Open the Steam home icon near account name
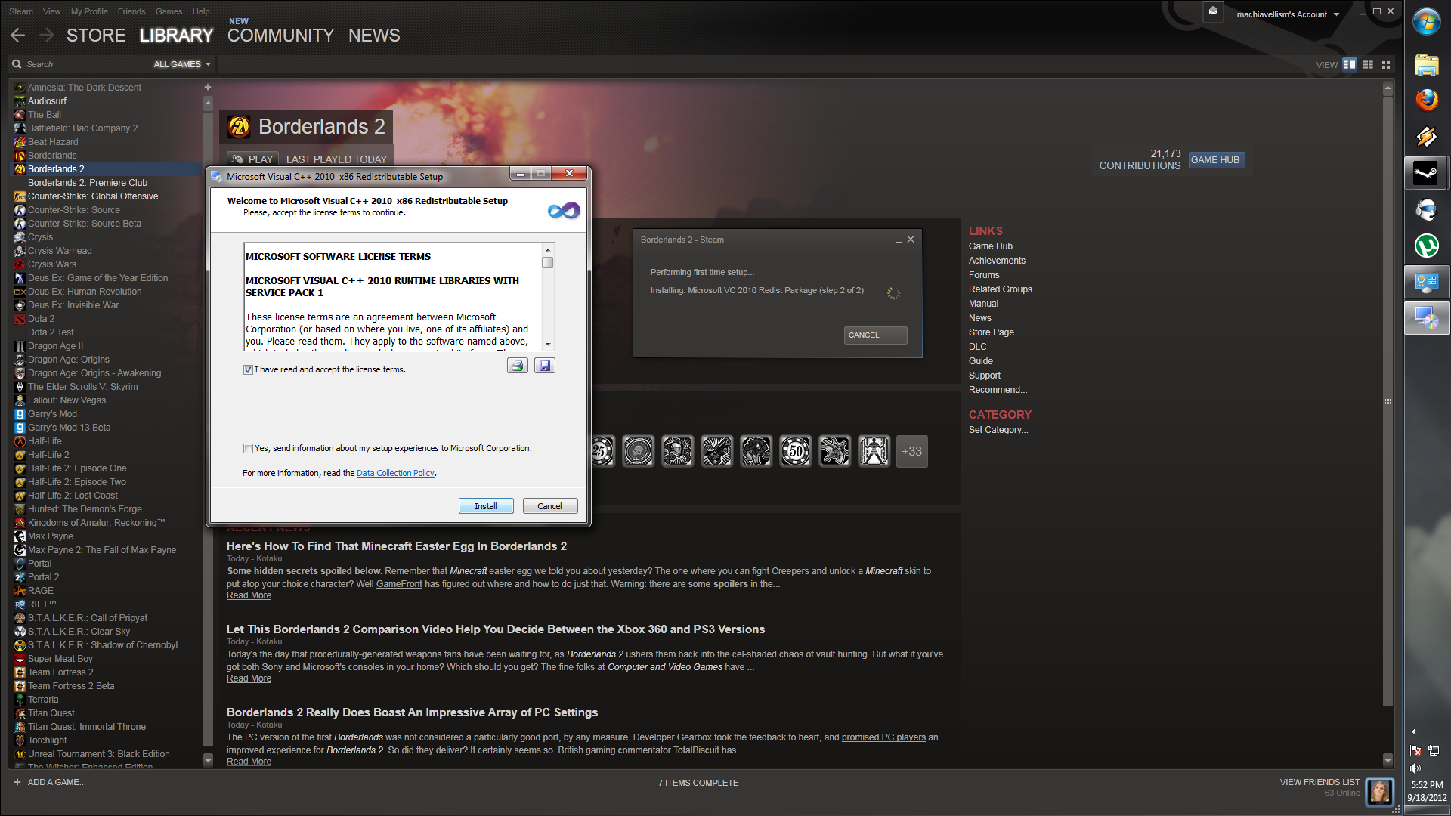The height and width of the screenshot is (816, 1451). point(1214,12)
